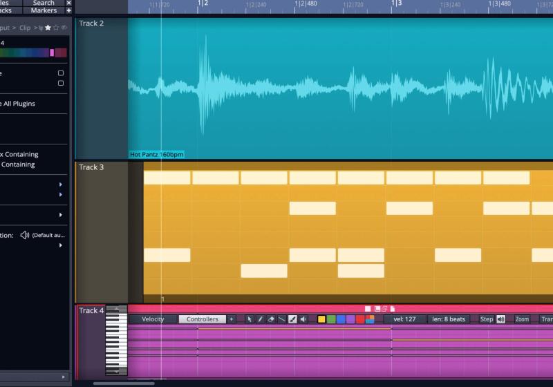Click the 1|2|480 position on the ruler
Screen dimensions: 553x387
pos(306,4)
